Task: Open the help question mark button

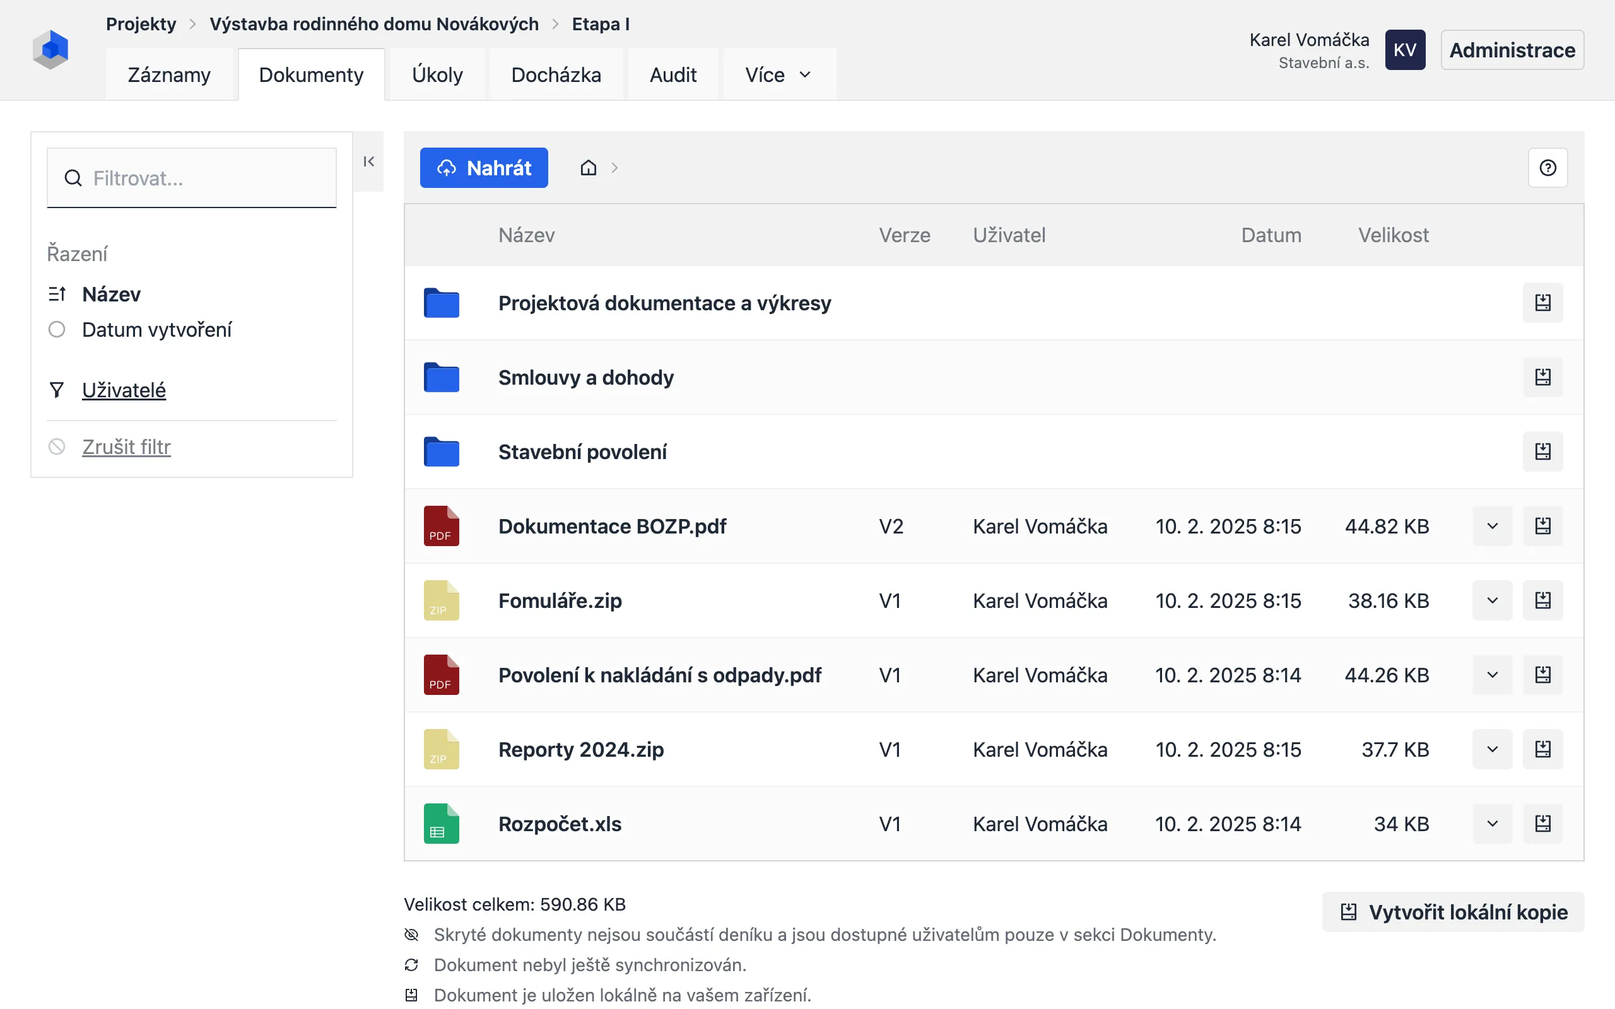Action: click(1547, 168)
